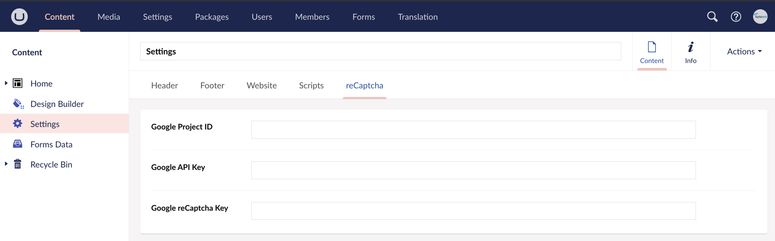This screenshot has width=775, height=241.
Task: Open the Actions dropdown menu
Action: click(744, 51)
